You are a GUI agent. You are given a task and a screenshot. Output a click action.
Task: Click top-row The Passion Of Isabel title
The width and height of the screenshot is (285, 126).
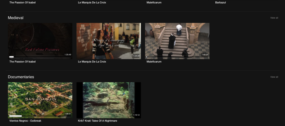[22, 2]
